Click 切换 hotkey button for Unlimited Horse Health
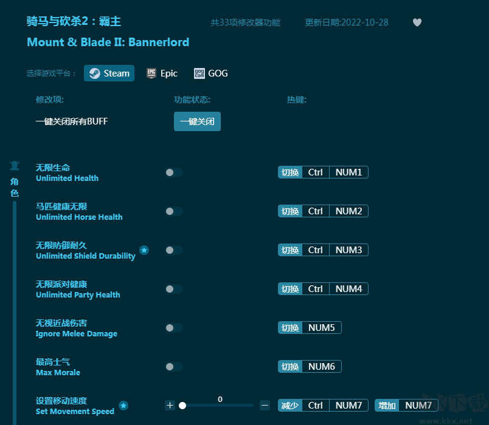The width and height of the screenshot is (489, 425). [x=290, y=211]
